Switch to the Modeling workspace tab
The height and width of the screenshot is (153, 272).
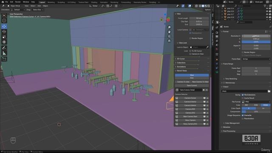[51, 3]
